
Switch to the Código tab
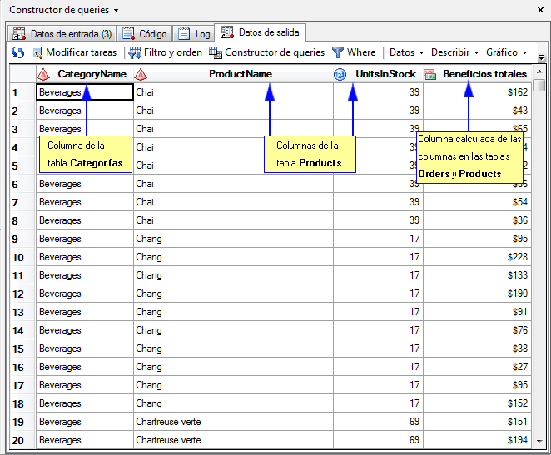[x=145, y=34]
